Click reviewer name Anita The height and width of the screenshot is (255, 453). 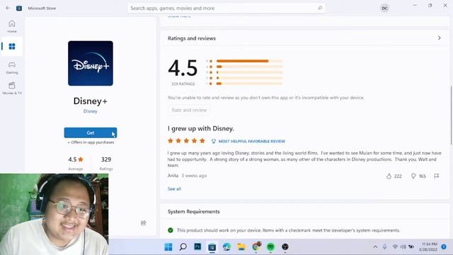(x=173, y=176)
